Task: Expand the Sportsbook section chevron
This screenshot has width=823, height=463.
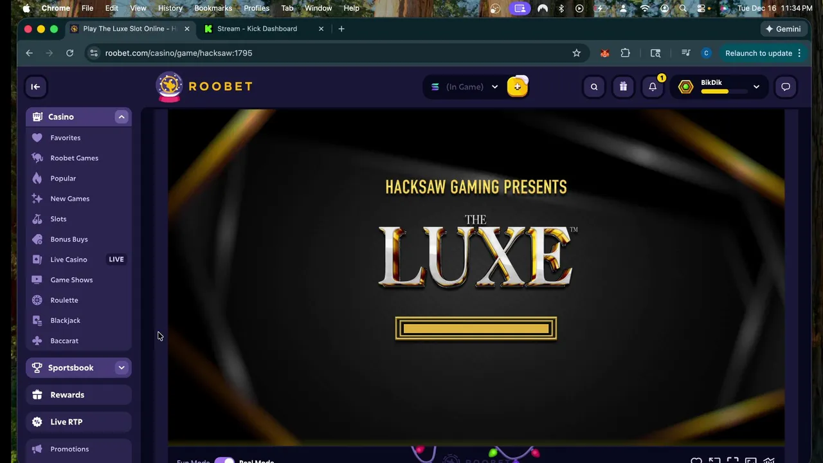Action: tap(121, 368)
